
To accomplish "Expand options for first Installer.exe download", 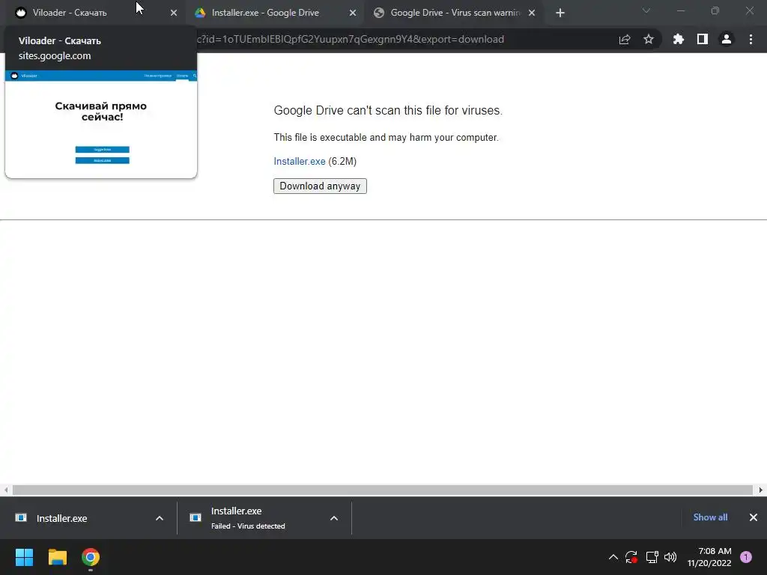I will [160, 518].
